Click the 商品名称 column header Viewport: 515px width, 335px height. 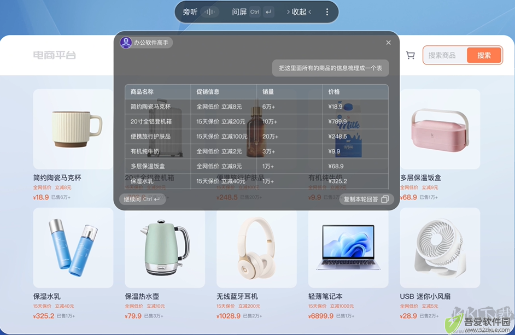(x=142, y=92)
